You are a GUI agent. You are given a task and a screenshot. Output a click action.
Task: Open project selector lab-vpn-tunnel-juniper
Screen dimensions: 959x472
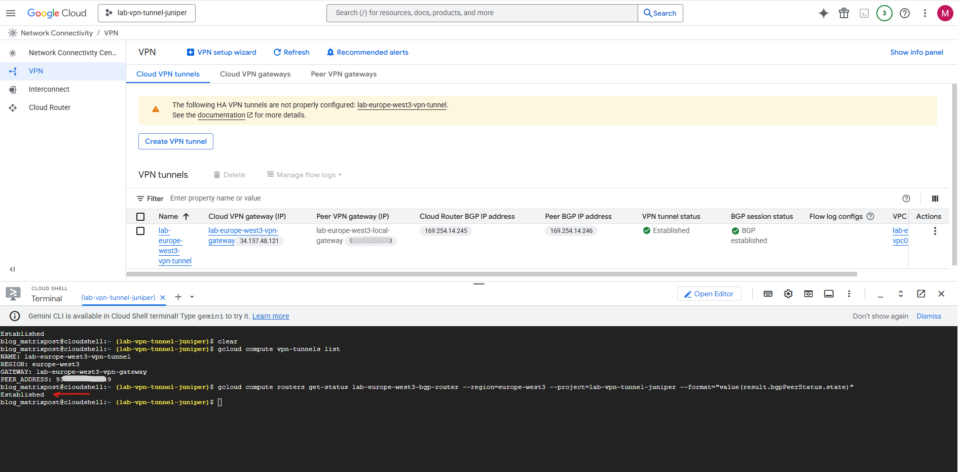tap(146, 13)
